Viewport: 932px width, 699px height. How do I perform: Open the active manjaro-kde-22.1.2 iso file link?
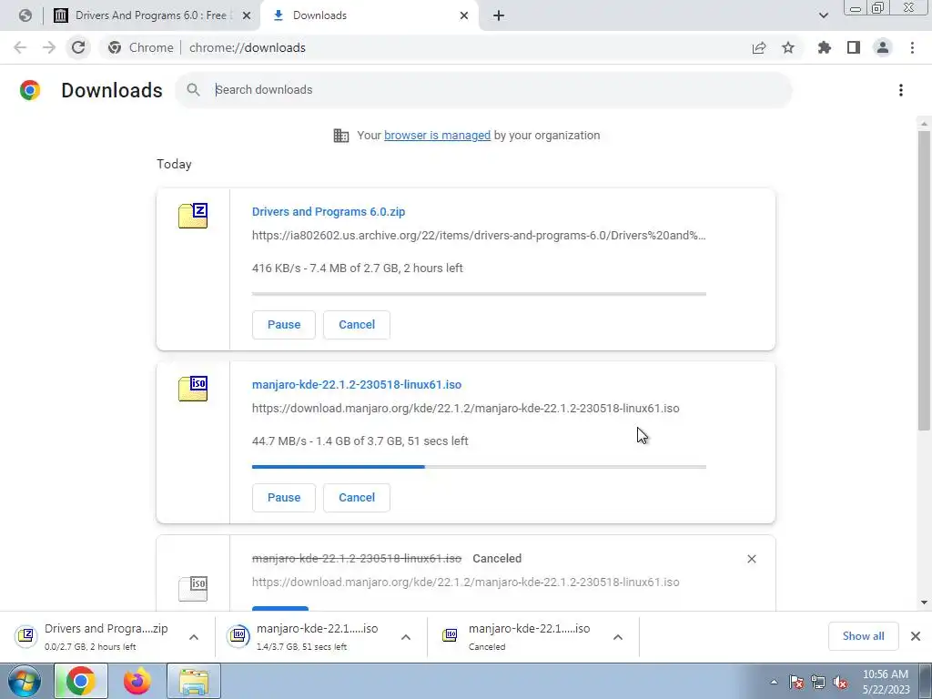click(x=357, y=385)
